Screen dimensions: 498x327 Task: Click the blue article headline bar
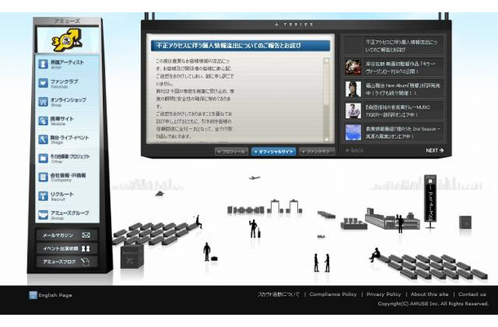(240, 46)
